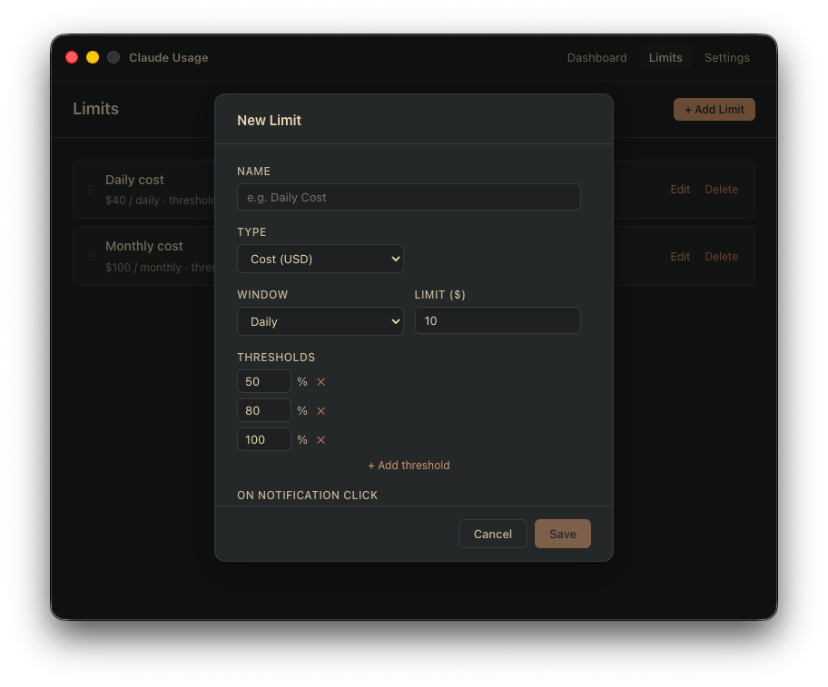Click the Name input field
The width and height of the screenshot is (828, 687).
[x=409, y=197]
